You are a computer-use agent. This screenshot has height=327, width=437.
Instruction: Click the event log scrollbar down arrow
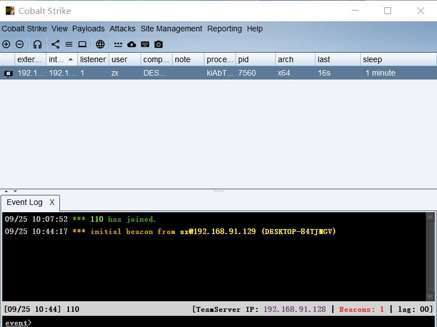click(x=430, y=297)
